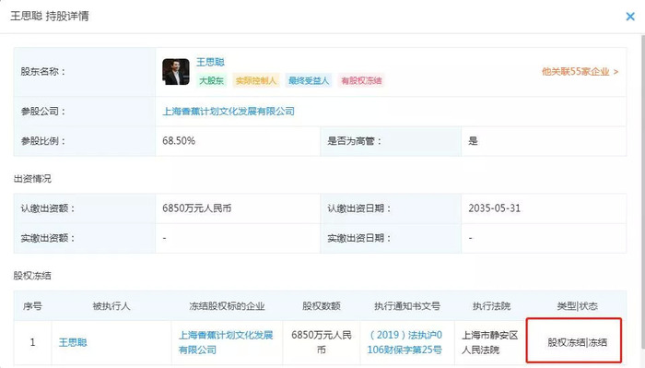Click the 股权数额 column header

[x=322, y=306]
